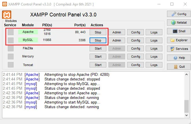
Task: Launch Netstat via the globe icon
Action: click(179, 22)
